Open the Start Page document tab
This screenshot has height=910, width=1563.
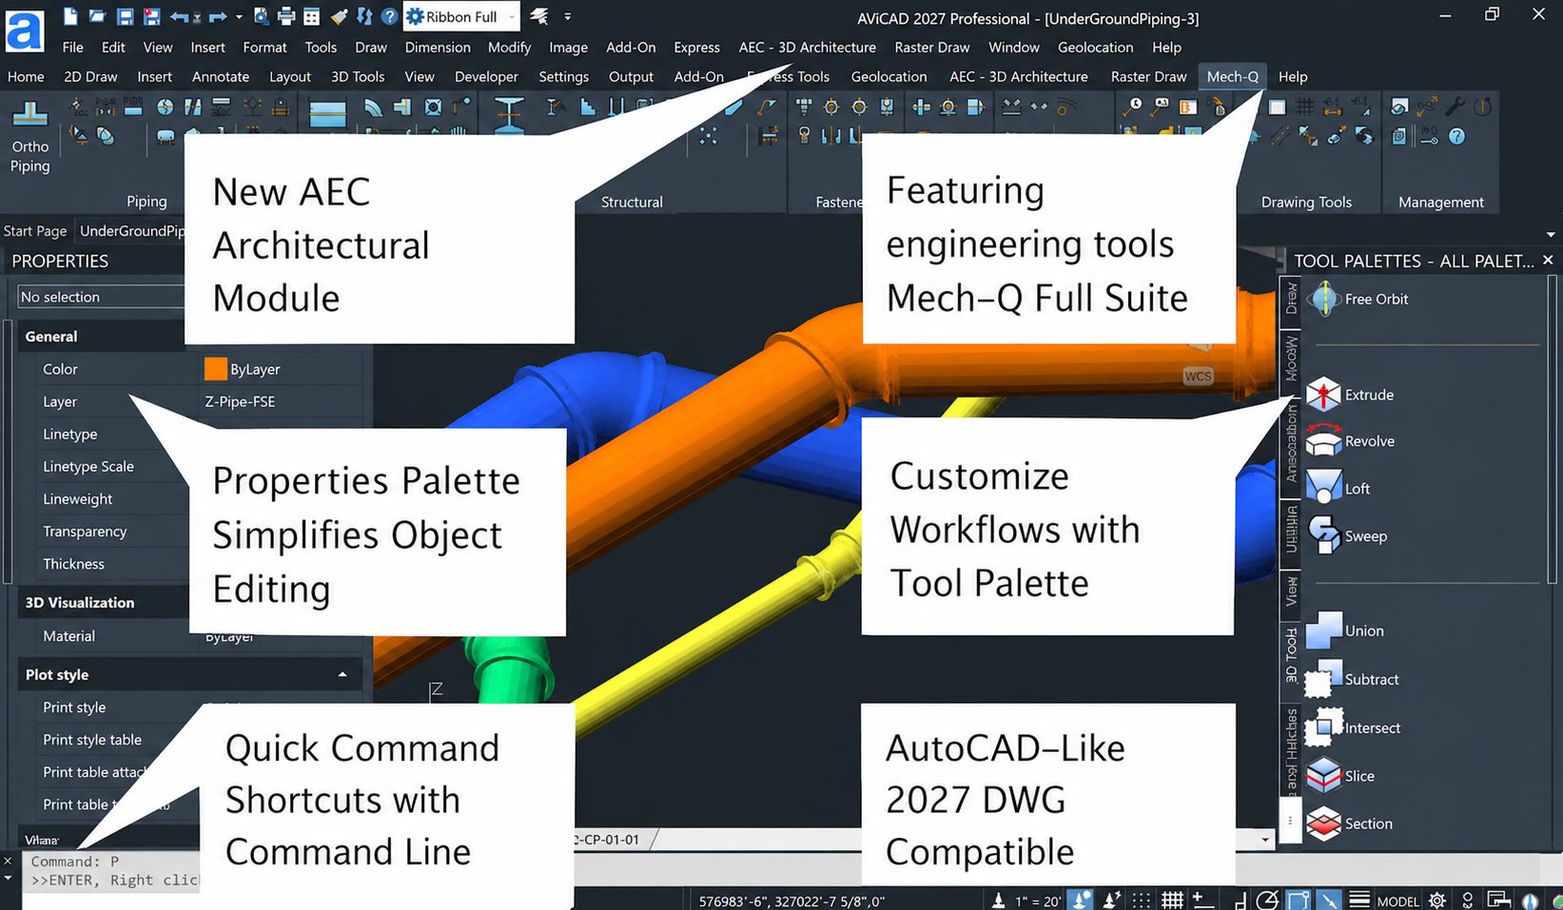click(35, 230)
